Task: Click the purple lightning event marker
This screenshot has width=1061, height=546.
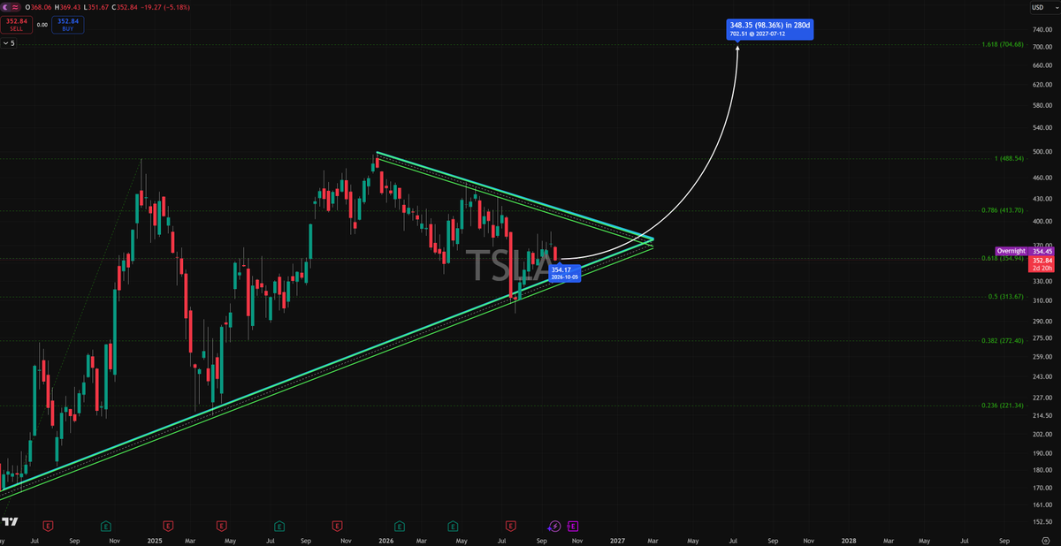Action: click(554, 526)
